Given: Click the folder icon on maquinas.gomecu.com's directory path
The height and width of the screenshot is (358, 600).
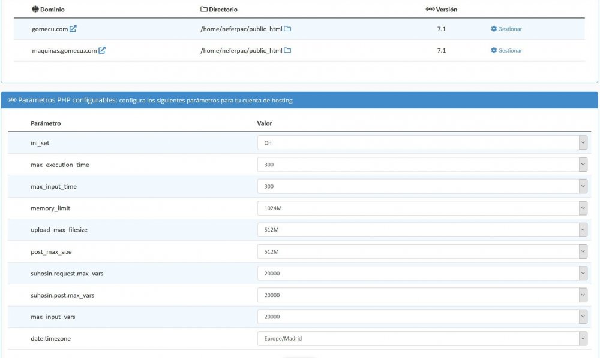Looking at the screenshot, I should pyautogui.click(x=287, y=50).
